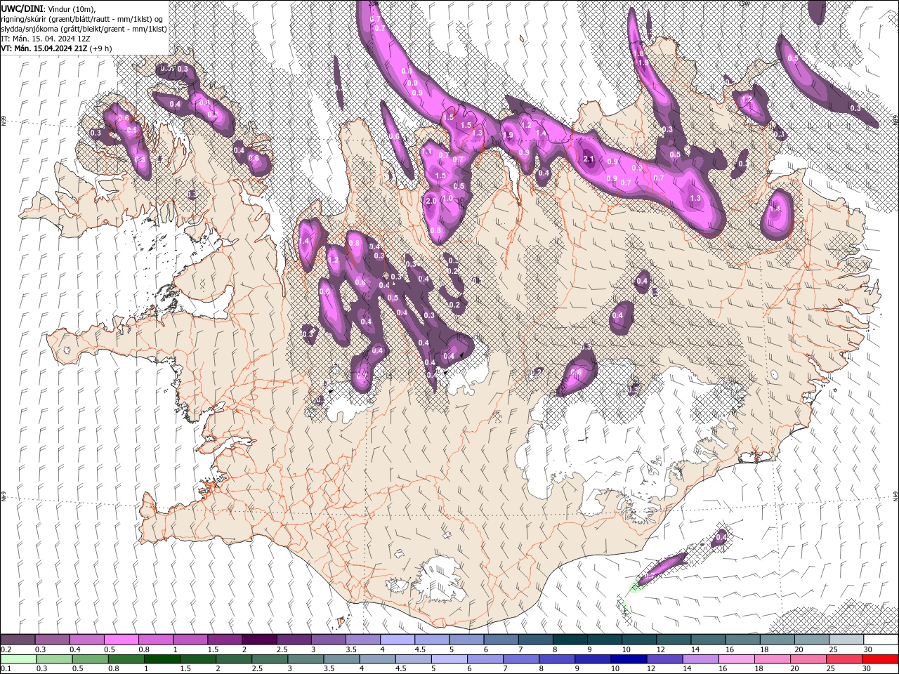This screenshot has height=674, width=899.
Task: Click the 'IT: Mán. 15. 04. 2024 12Z' line
Action: coord(44,39)
